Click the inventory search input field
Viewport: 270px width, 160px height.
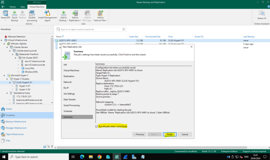[x=91, y=29]
